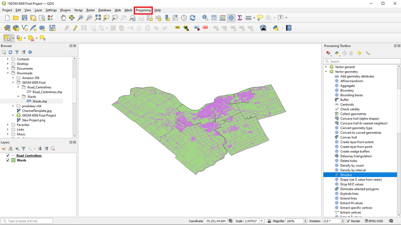This screenshot has width=401, height=225.
Task: Collapse the Downloads folder in Browser
Action: 8,73
